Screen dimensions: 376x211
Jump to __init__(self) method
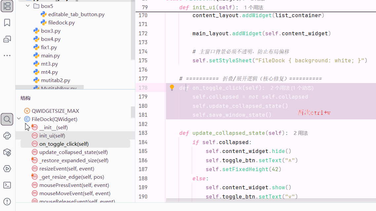53,127
